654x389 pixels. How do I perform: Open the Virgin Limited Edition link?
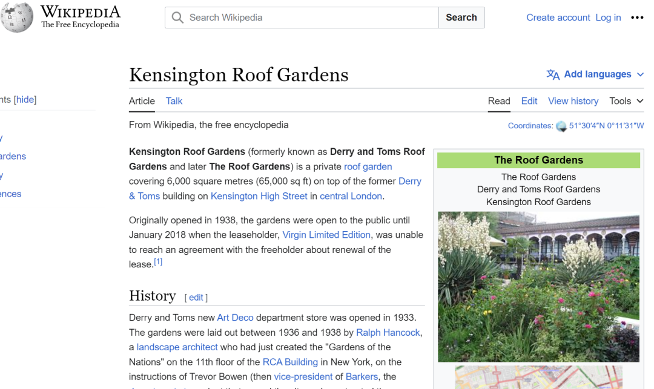tap(326, 235)
